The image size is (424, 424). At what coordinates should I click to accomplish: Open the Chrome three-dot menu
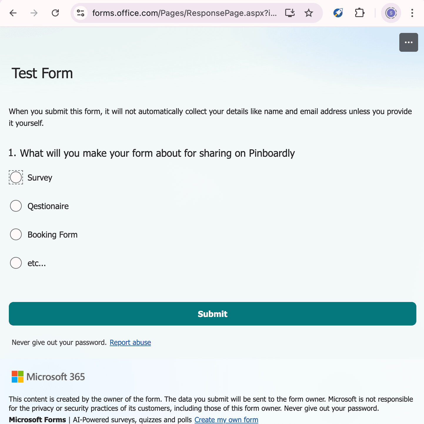click(412, 13)
